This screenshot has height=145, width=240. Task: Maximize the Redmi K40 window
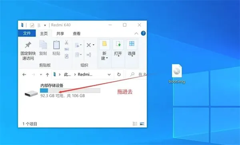pyautogui.click(x=125, y=25)
